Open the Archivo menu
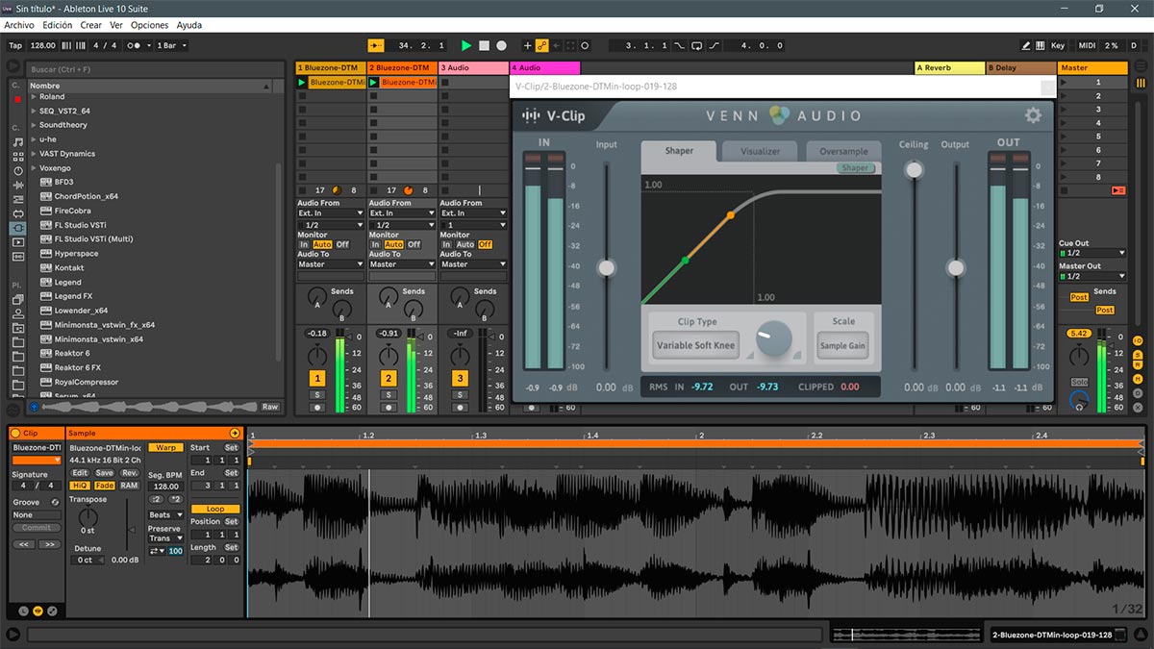Screen dimensions: 1154x649 tap(19, 25)
